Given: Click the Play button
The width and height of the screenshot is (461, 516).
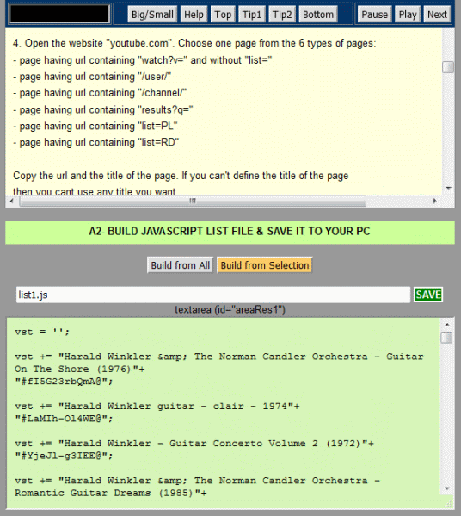Looking at the screenshot, I should coord(408,15).
